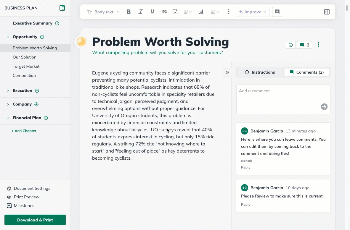Submit comment with the arrow send button

click(324, 107)
